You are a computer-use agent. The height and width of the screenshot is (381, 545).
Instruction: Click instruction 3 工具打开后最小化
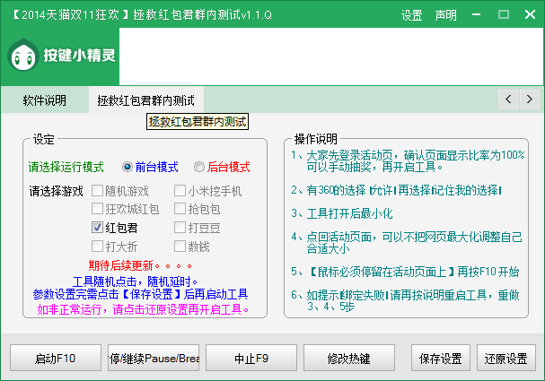coord(342,213)
